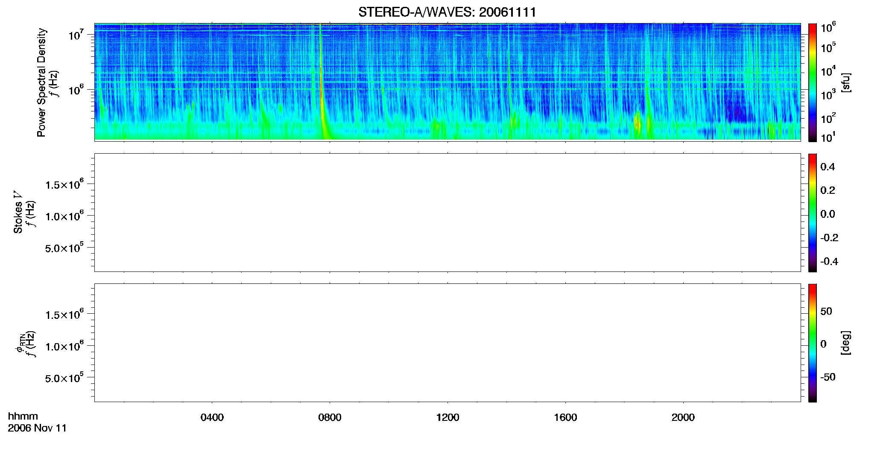Click the 1.5×10⁶ tick on Stokes V axis
Screen dimensions: 895x461
point(64,184)
